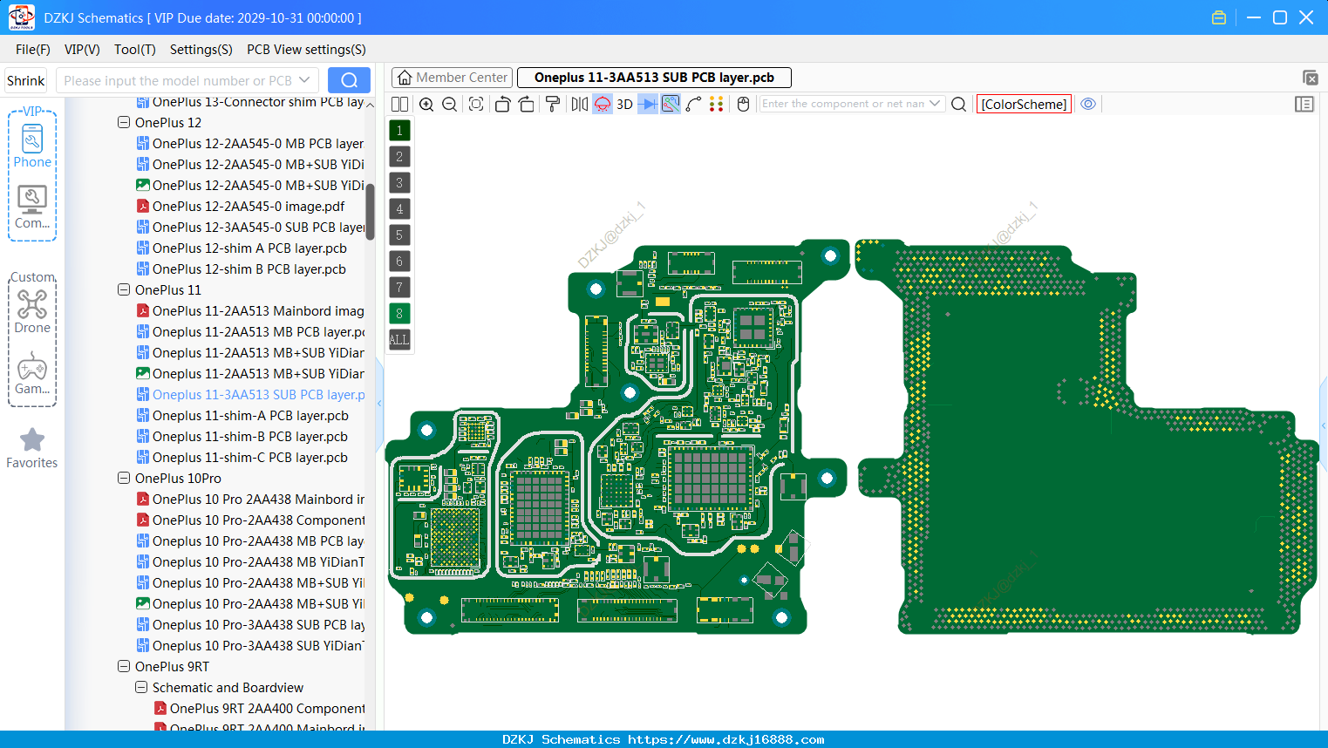Open the colored dots pad tool

717,104
